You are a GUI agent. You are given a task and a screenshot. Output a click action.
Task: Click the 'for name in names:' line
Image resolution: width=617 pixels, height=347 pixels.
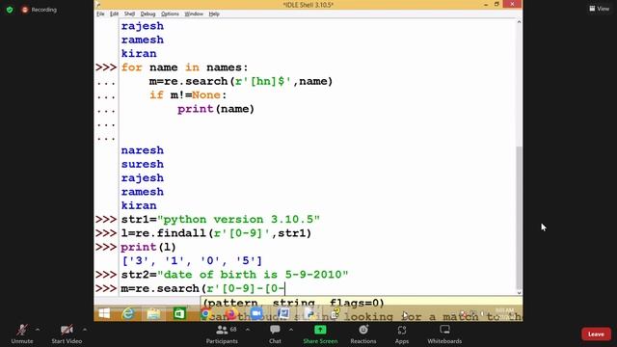click(184, 67)
